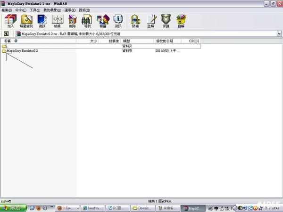Switch to the Downlo... folder taskbar button

point(142,208)
